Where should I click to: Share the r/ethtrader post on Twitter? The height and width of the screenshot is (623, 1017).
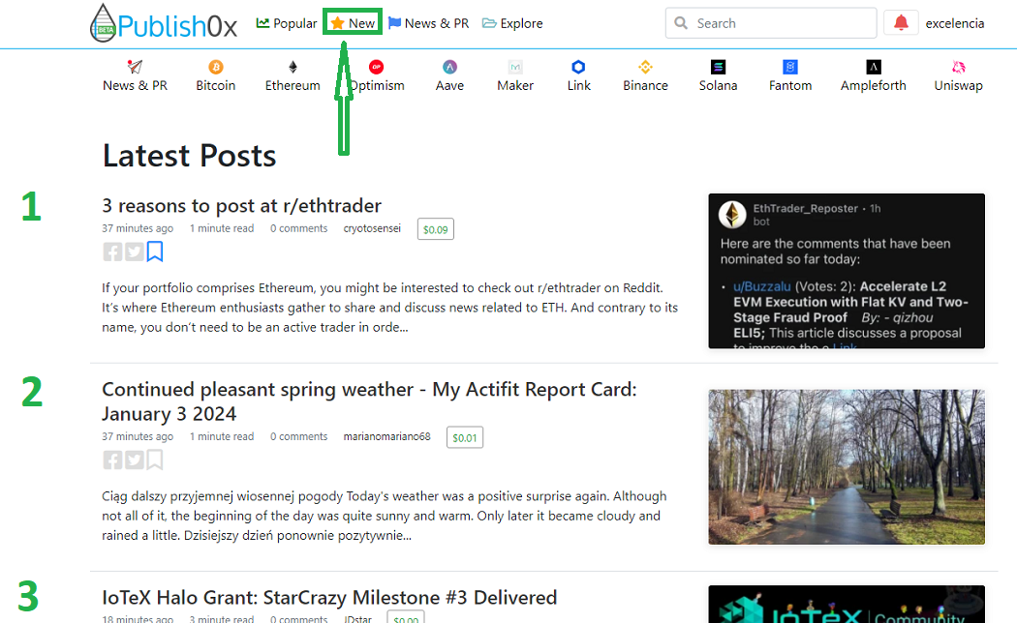point(135,252)
